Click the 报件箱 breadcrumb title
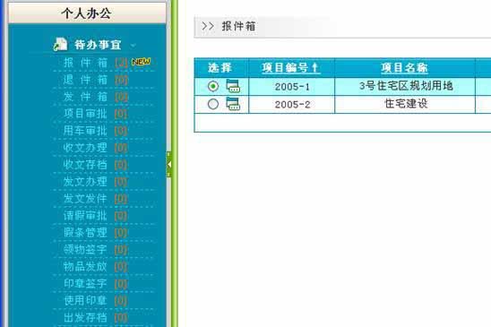The width and height of the screenshot is (491, 327). pyautogui.click(x=238, y=26)
